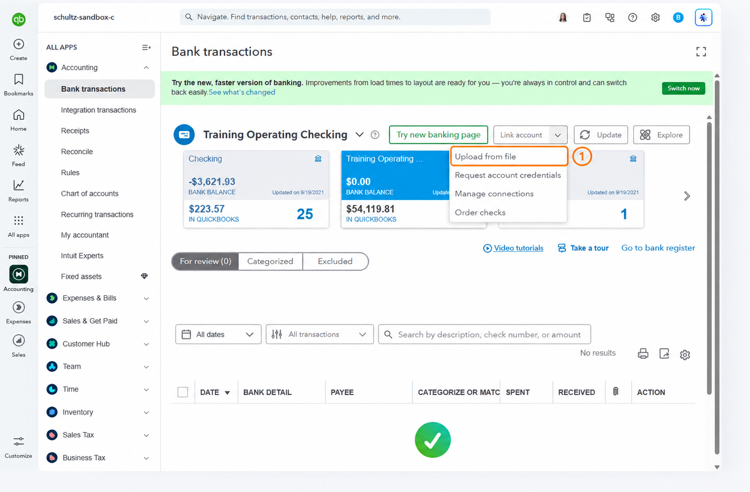
Task: Toggle full screen view icon
Action: (x=701, y=51)
